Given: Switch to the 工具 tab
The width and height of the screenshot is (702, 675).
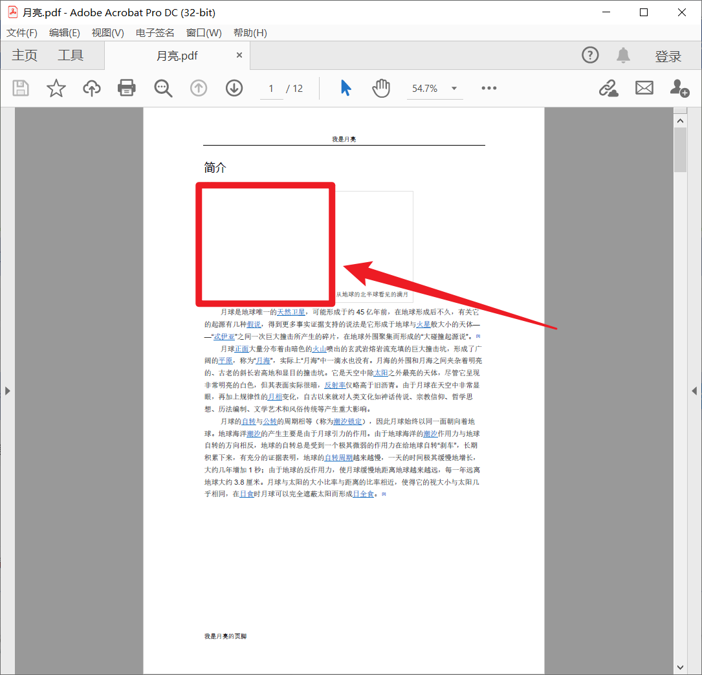Looking at the screenshot, I should (x=71, y=56).
